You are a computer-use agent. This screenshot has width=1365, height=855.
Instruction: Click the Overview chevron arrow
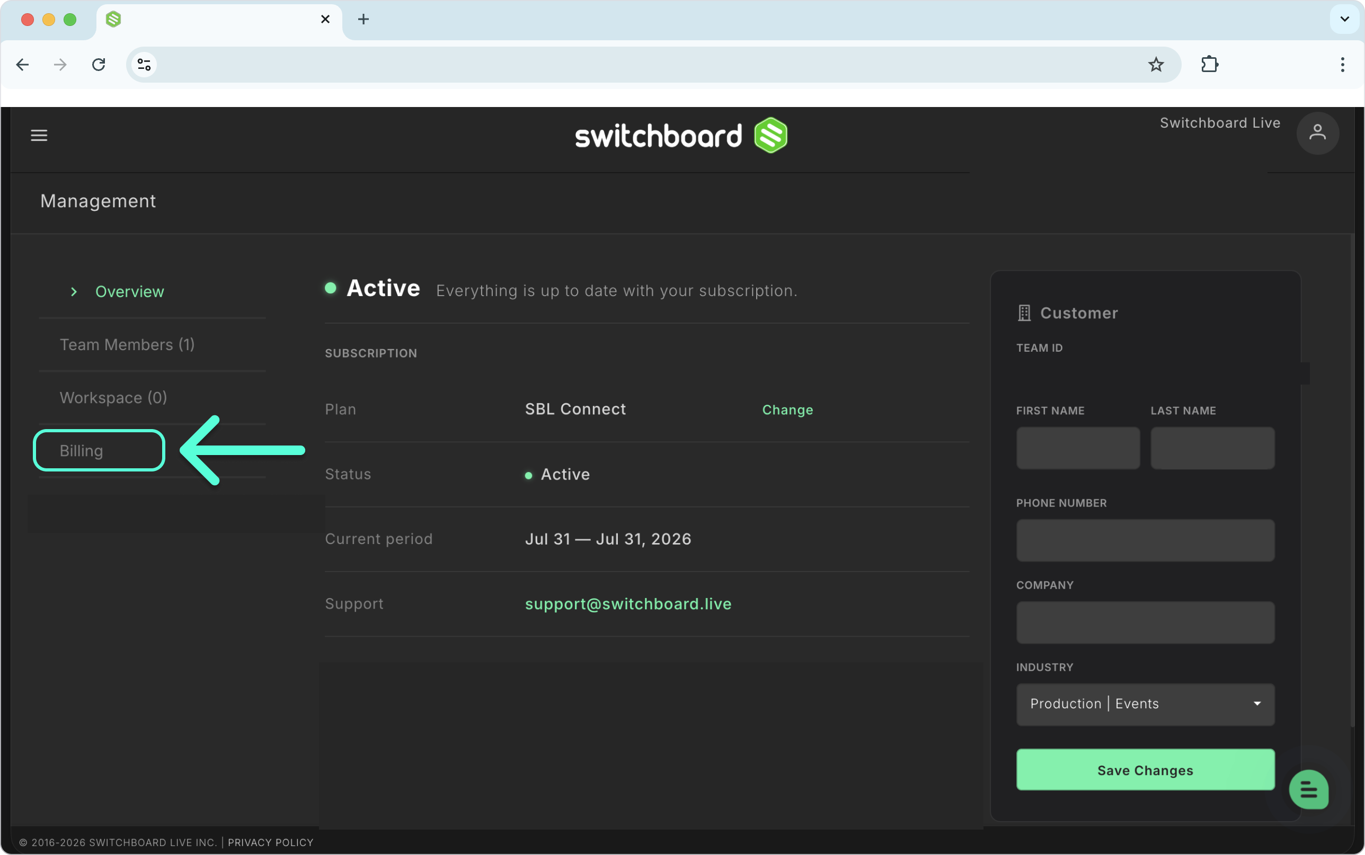[74, 292]
